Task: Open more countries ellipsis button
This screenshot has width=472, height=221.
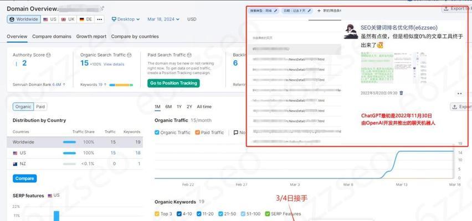Action: (99, 19)
